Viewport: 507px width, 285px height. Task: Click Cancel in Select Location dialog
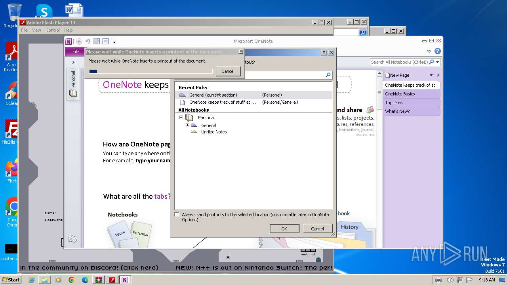(317, 229)
